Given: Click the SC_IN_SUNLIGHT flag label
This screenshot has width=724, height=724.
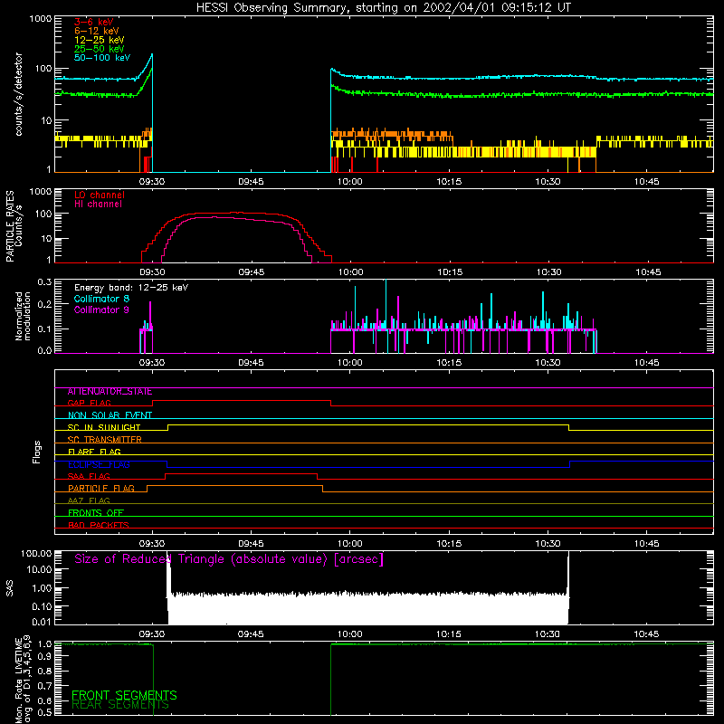Looking at the screenshot, I should click(x=104, y=427).
